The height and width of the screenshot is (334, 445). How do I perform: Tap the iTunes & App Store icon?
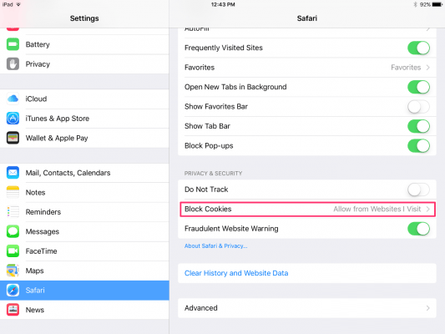tap(13, 119)
